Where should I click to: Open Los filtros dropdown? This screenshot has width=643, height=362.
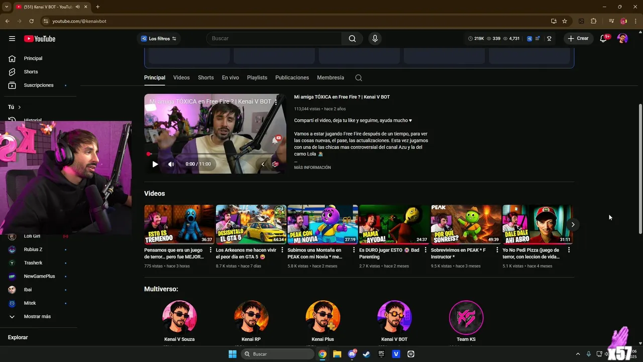coord(159,39)
